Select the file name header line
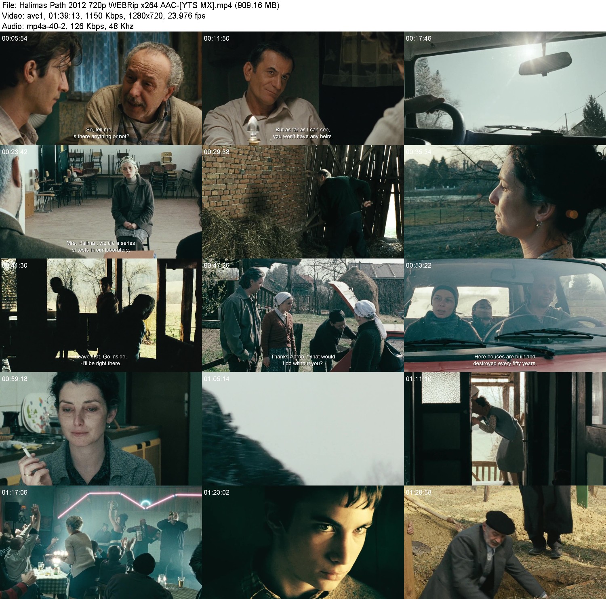This screenshot has width=606, height=599. (x=141, y=6)
